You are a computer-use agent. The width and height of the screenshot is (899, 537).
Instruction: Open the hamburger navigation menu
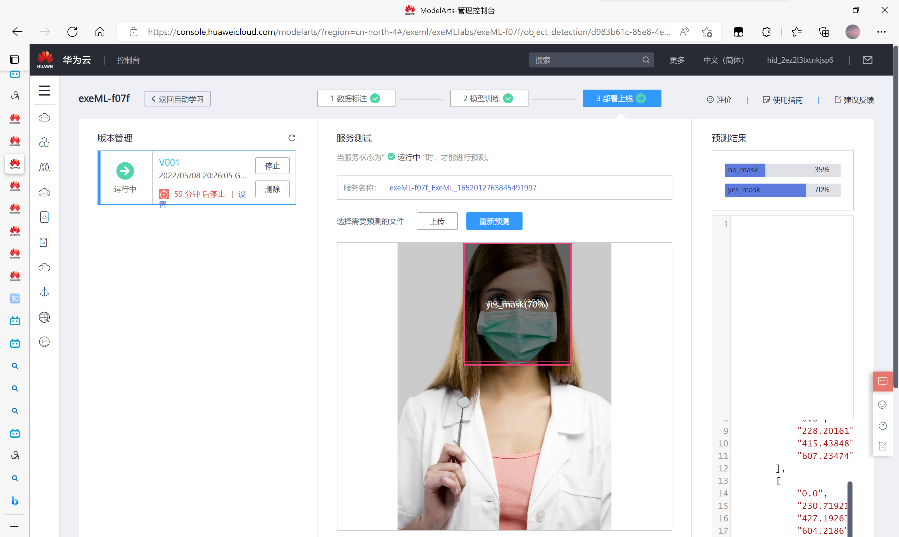click(x=44, y=90)
